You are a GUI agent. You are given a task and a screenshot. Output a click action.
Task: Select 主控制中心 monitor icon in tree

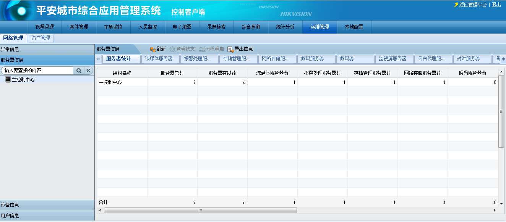pos(8,80)
